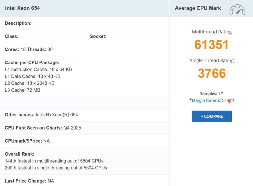The image size is (253, 186).
Task: Click the speedometer gauge icon
Action: point(237,8)
